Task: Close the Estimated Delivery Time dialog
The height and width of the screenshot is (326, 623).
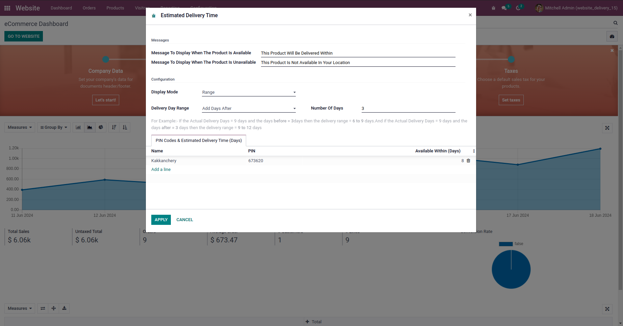Action: tap(470, 15)
